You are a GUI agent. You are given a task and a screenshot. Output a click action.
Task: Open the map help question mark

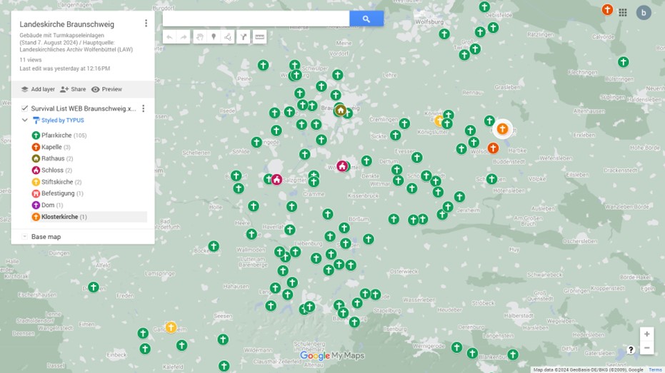631,349
